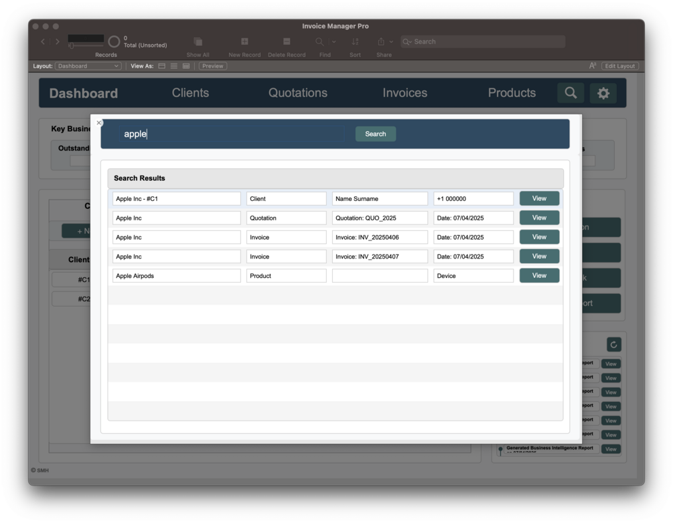Open the Quotations tab
The height and width of the screenshot is (523, 673).
[x=298, y=92]
